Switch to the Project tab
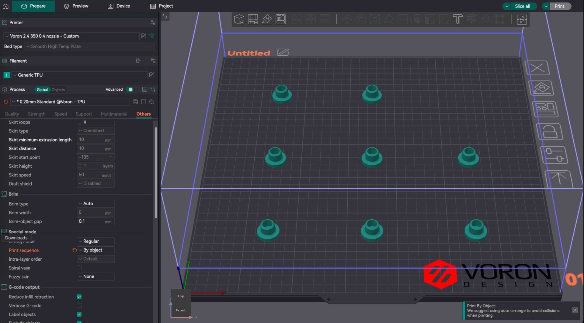This screenshot has height=323, width=584. 162,6
